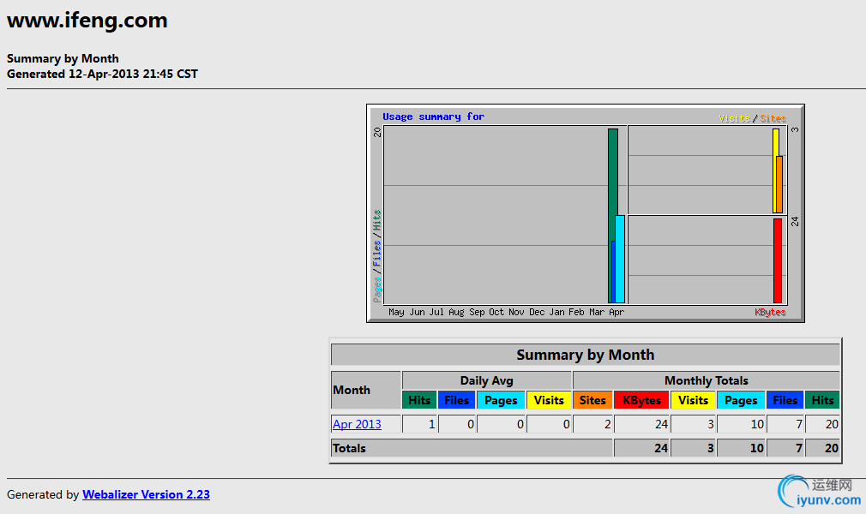866x514 pixels.
Task: Click the yellow Daily Avg Visits header
Action: tap(549, 400)
